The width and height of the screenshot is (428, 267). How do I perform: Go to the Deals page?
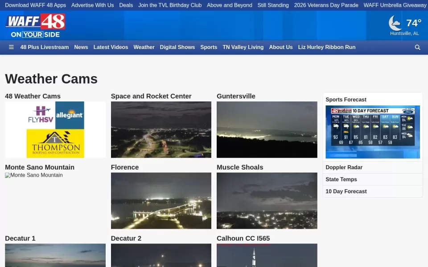tap(126, 5)
